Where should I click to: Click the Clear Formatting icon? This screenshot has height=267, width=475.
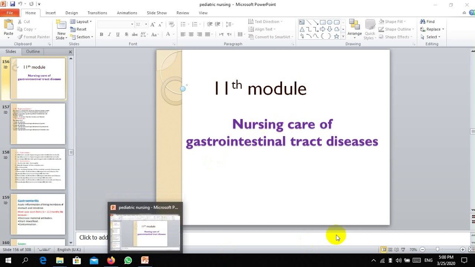171,24
